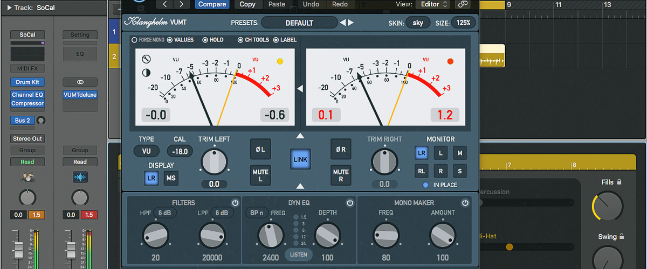The width and height of the screenshot is (647, 269).
Task: Click the Swing lock icon
Action: [622, 237]
